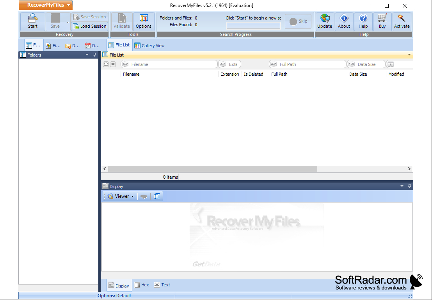The image size is (432, 300).
Task: Click the A-Z icon in the Filename filter
Action: click(125, 64)
